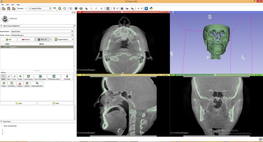
Task: Click the Segmentations... button
Action: 62,40
